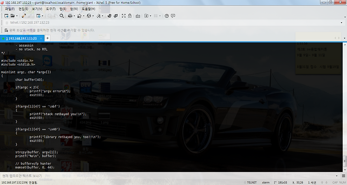Expand the Font dropdown arrow
The image size is (347, 185).
(x=103, y=16)
